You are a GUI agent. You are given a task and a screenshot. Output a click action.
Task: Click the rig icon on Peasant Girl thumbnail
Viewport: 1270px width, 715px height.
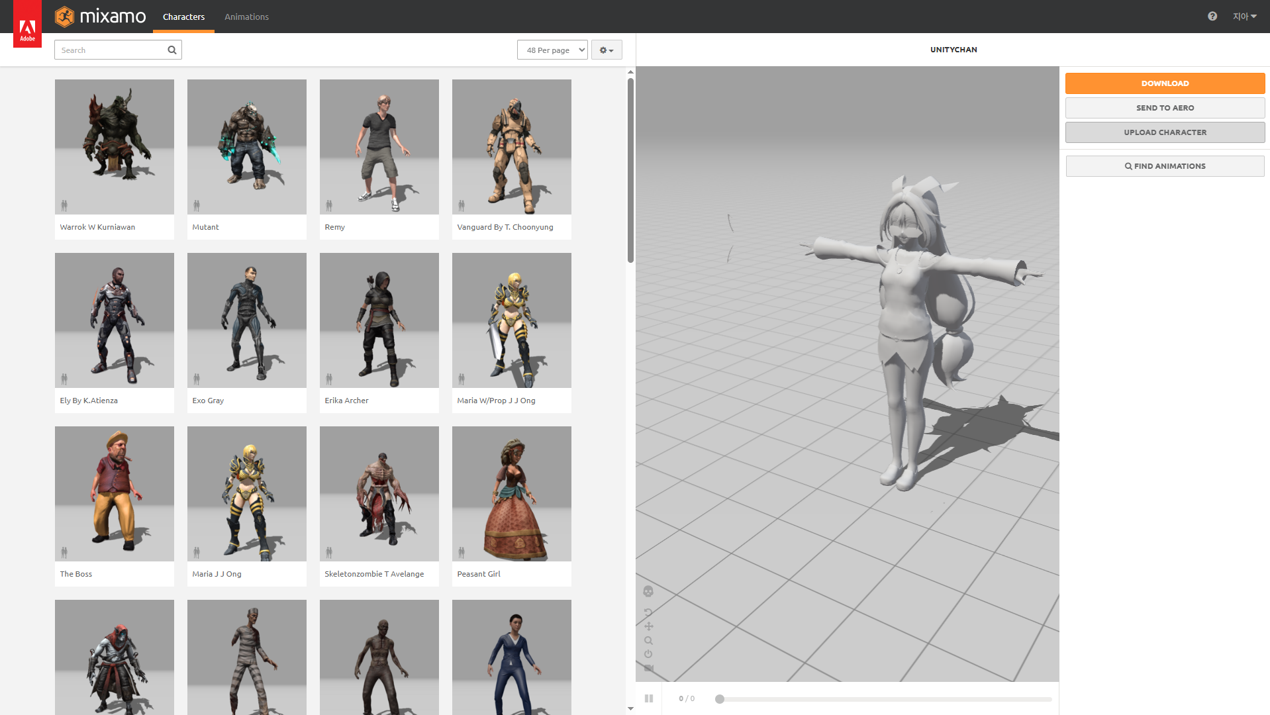tap(462, 552)
